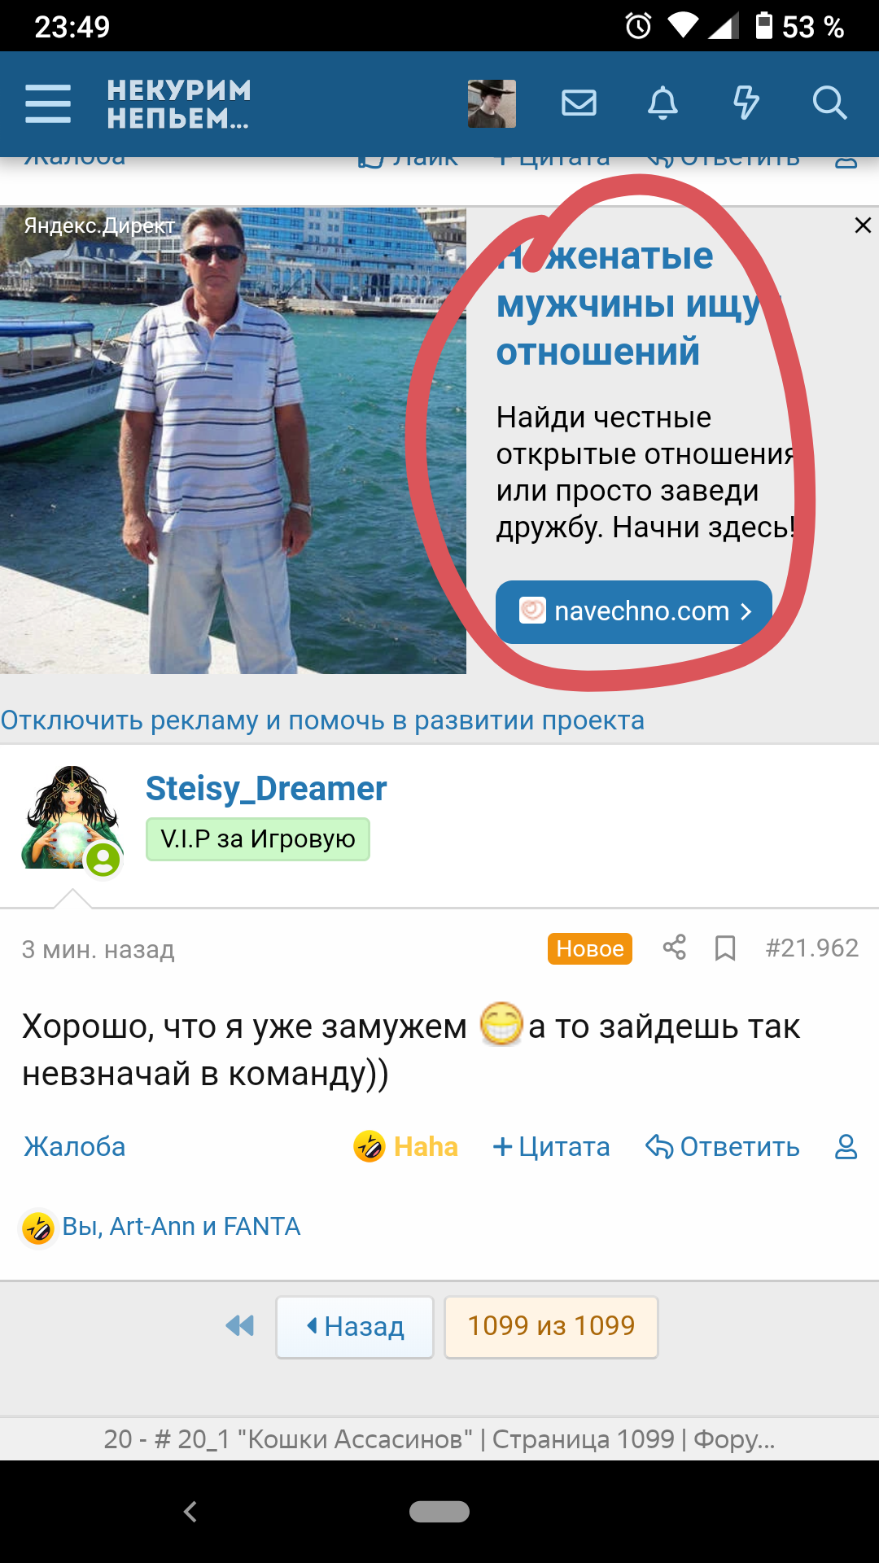This screenshot has height=1563, width=879.
Task: Open the forum search magnifier
Action: (x=829, y=103)
